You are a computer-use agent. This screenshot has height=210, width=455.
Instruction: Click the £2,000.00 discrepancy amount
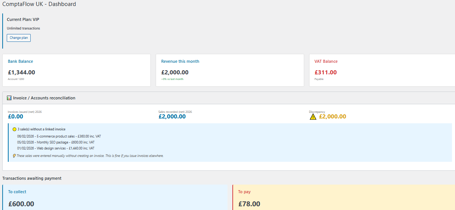click(x=332, y=117)
